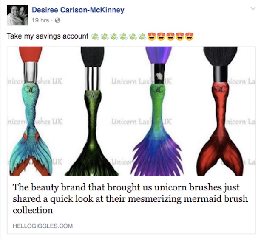Click the purple-tailed mermaid brush

pos(158,111)
